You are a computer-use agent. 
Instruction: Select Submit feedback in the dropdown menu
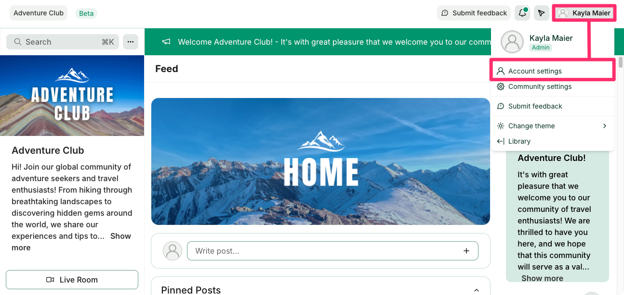pyautogui.click(x=553, y=106)
